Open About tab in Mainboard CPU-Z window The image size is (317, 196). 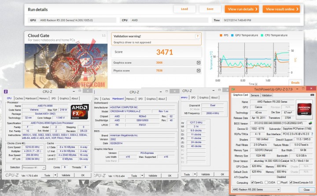coord(162,99)
